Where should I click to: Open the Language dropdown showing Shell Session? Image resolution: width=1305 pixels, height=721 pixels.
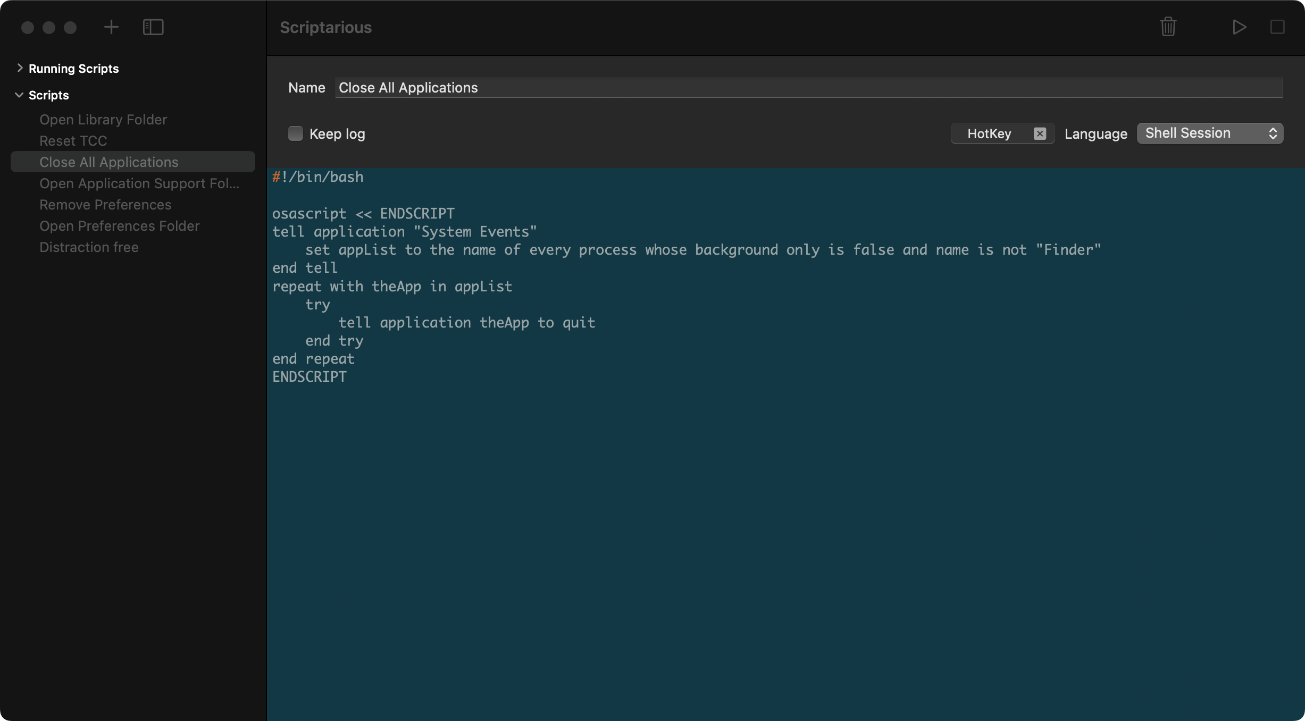tap(1210, 133)
